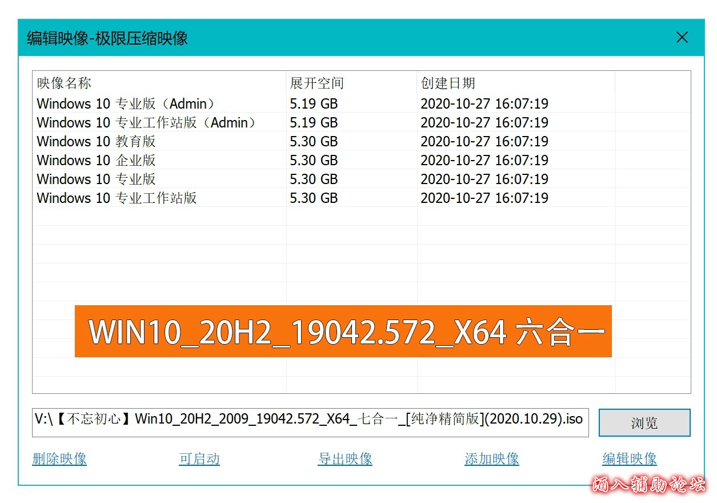This screenshot has height=503, width=717.
Task: Click the ISO file path input field
Action: pos(310,422)
